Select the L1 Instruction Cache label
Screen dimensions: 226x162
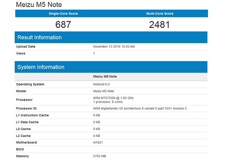[32, 115]
